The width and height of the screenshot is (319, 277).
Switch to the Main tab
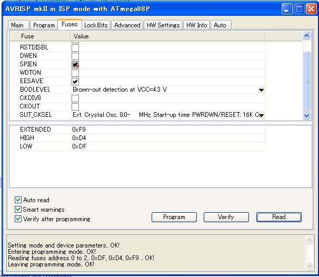17,25
